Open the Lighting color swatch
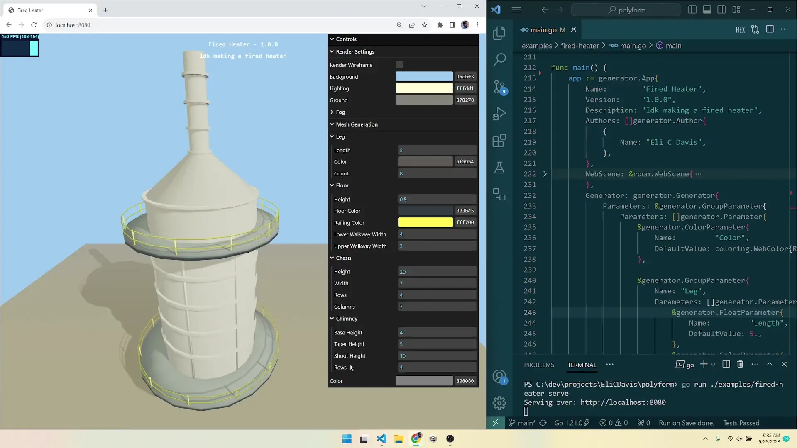The image size is (797, 448). tap(424, 88)
